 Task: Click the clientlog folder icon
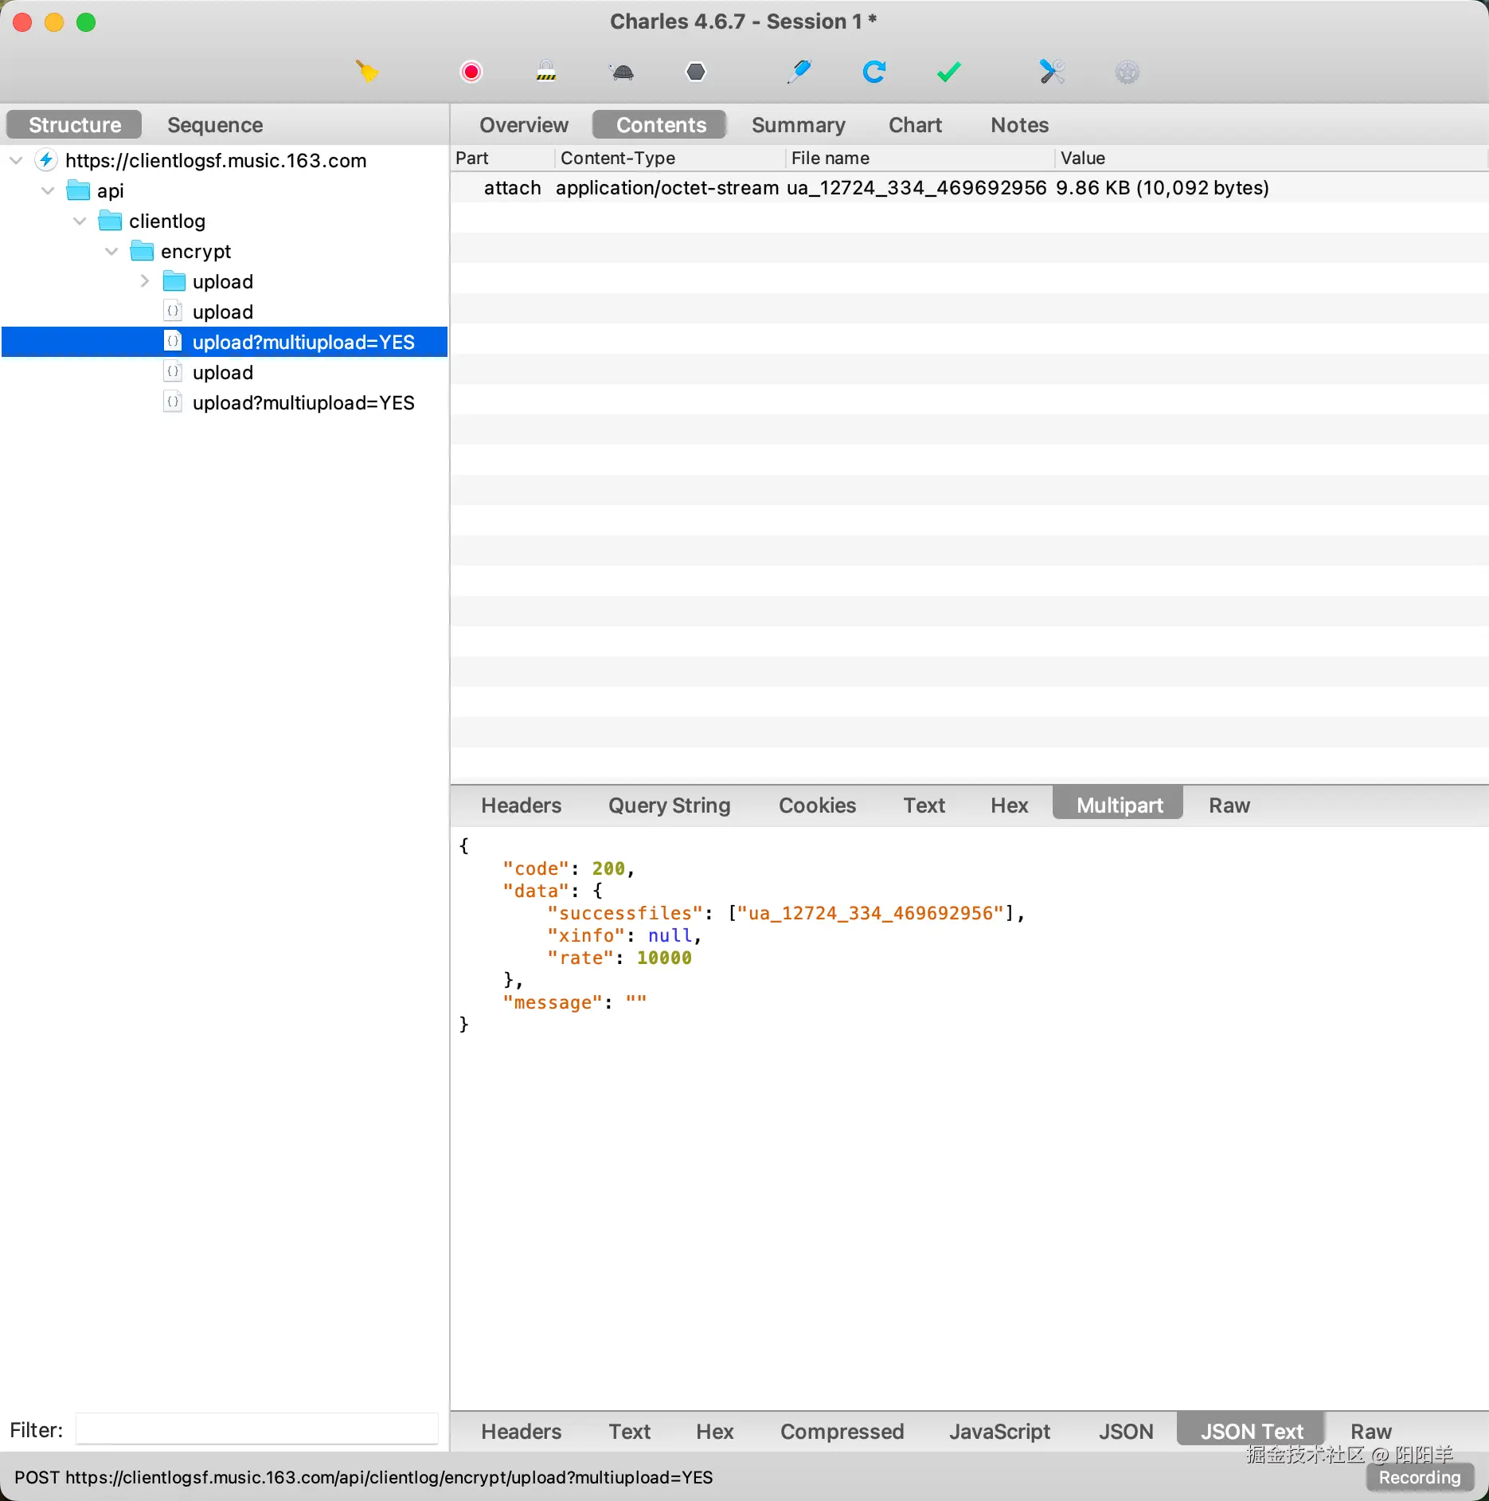point(110,221)
